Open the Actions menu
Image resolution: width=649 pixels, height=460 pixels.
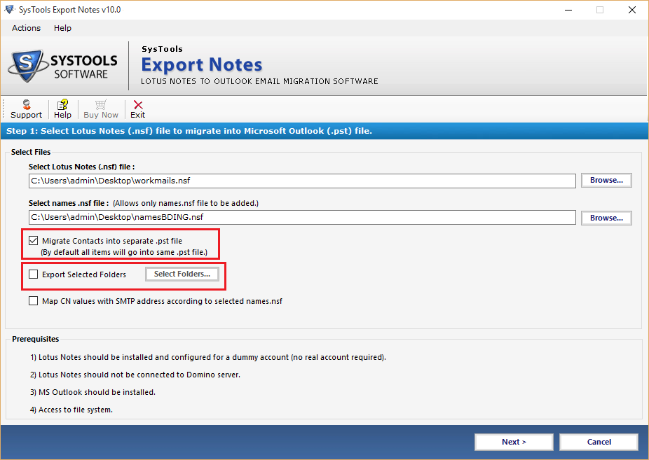coord(26,28)
